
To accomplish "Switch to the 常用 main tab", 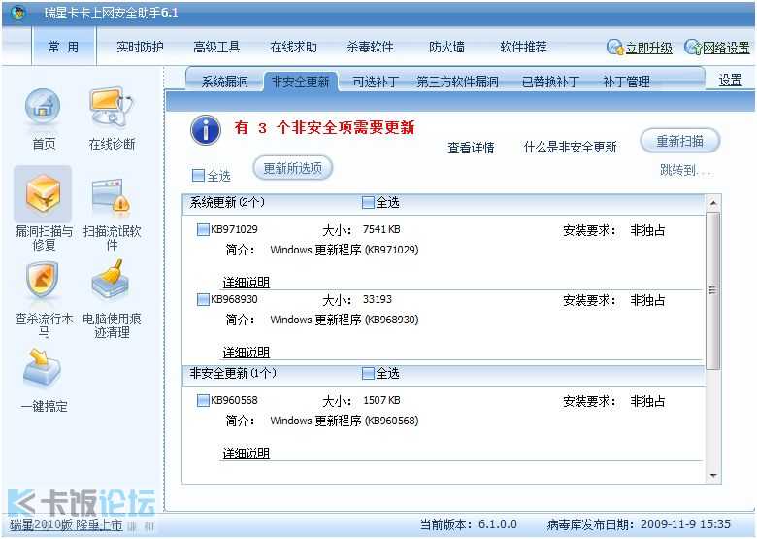I will pos(64,47).
